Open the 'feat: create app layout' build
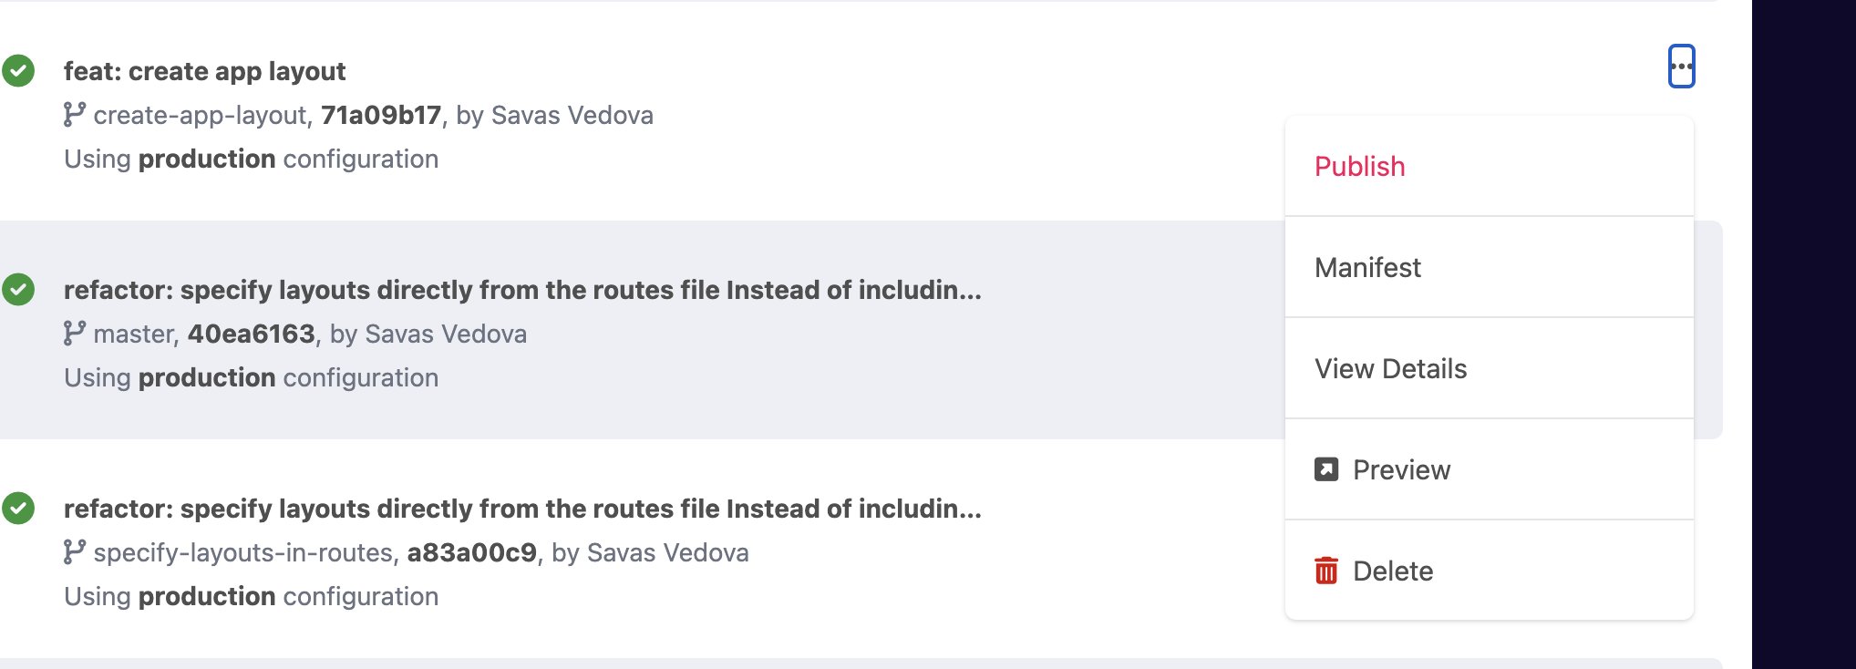1856x669 pixels. 204,71
